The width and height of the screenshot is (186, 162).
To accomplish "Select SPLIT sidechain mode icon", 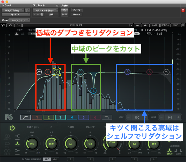I will tap(169, 152).
